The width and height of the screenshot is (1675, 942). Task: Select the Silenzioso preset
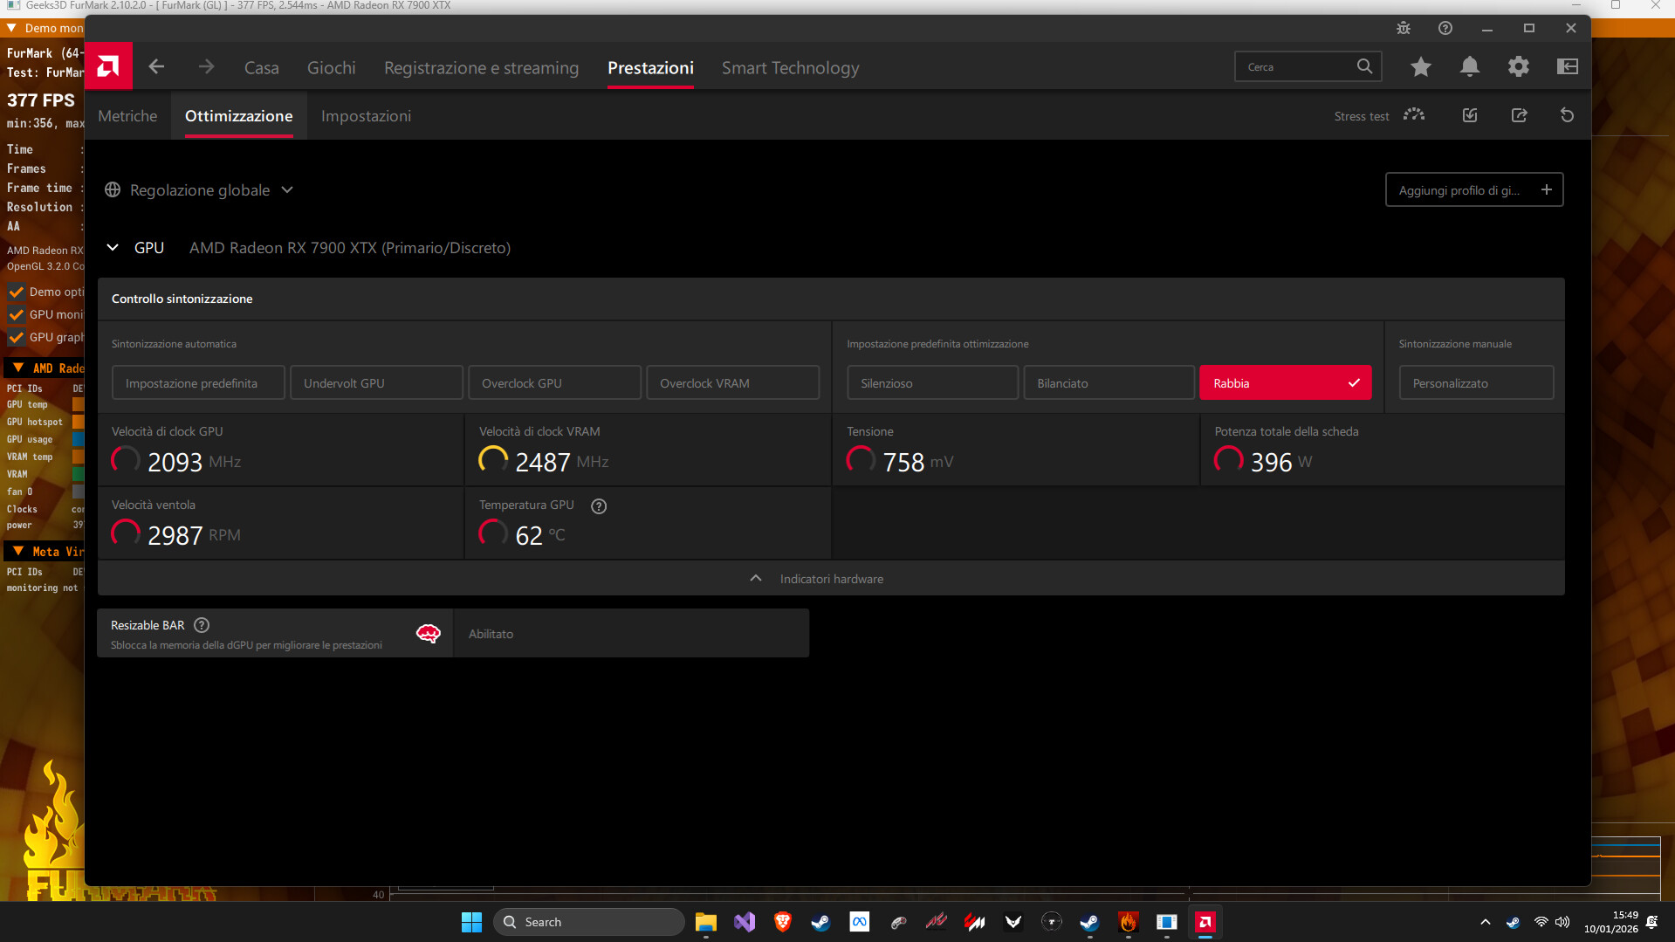pyautogui.click(x=931, y=383)
